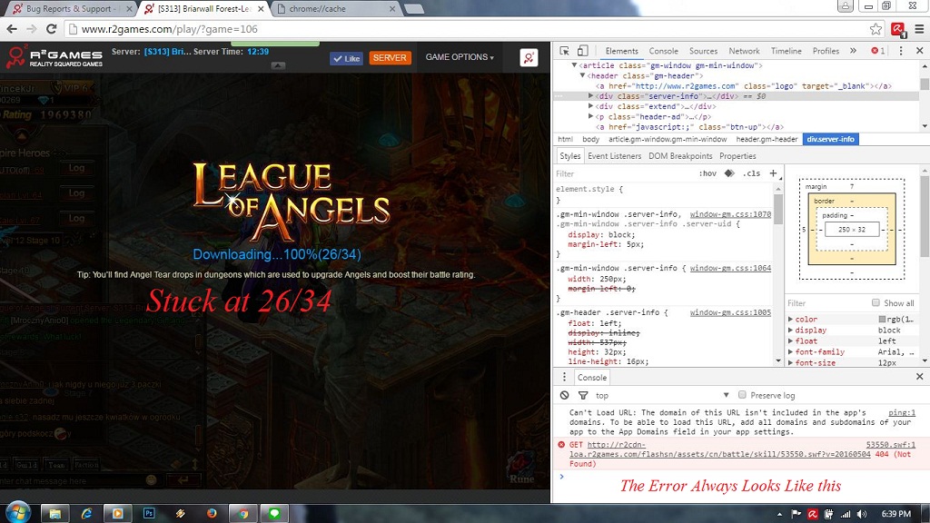This screenshot has width=930, height=523.
Task: Activate the DevTools inspect element picker
Action: 564,51
